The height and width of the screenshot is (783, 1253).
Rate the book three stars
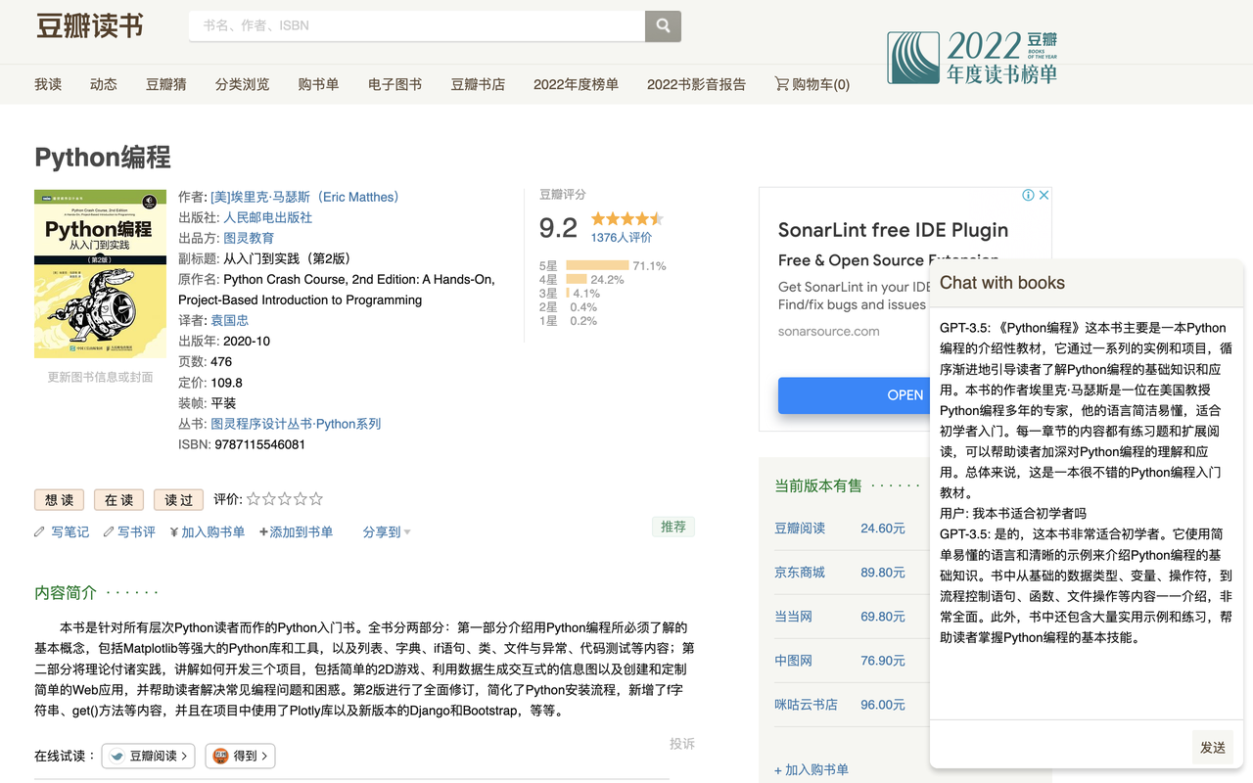click(285, 499)
